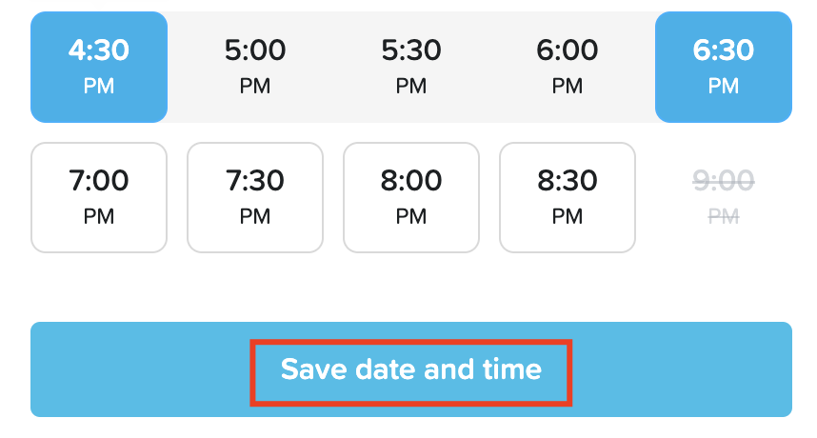Viewport: 817px width, 438px height.
Task: Tap the 7:30 PM outlined box
Action: (x=255, y=197)
